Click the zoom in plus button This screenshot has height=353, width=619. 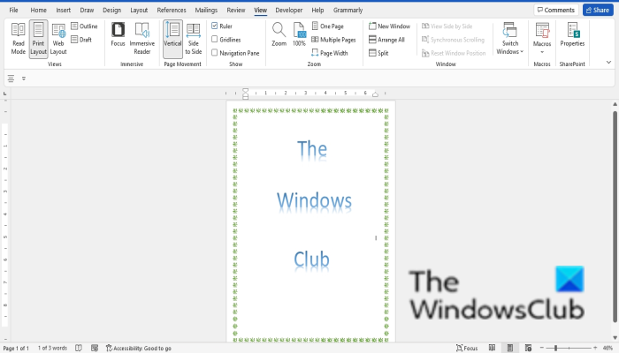pyautogui.click(x=595, y=348)
